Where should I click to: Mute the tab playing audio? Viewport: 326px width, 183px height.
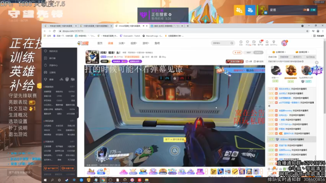143,26
